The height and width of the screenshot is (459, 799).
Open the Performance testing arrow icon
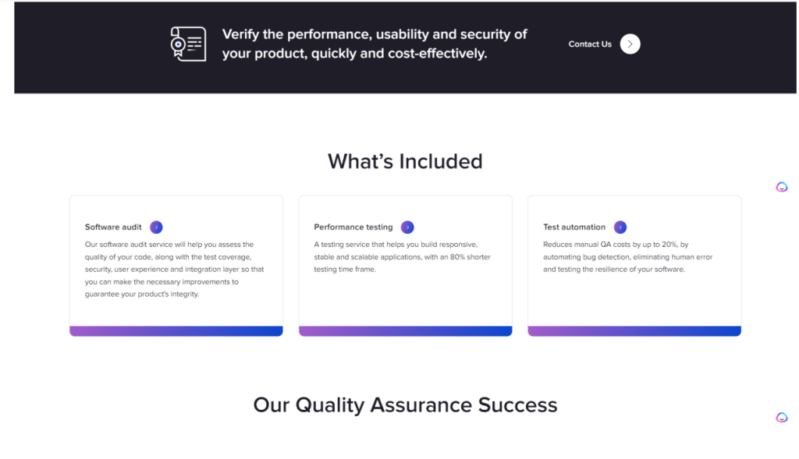407,227
